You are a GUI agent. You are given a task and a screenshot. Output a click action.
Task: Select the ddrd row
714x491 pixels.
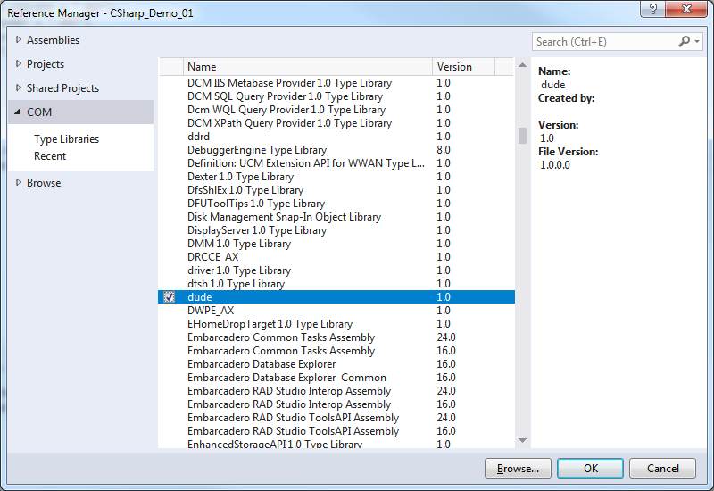pos(336,137)
